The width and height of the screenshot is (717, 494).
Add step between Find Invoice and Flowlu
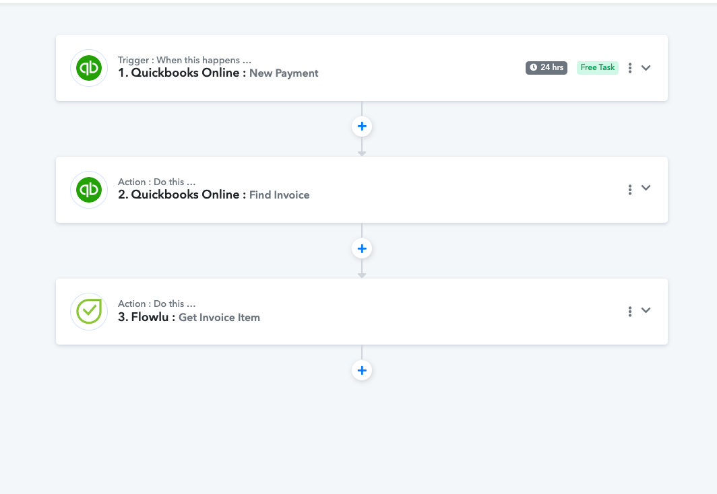point(362,249)
